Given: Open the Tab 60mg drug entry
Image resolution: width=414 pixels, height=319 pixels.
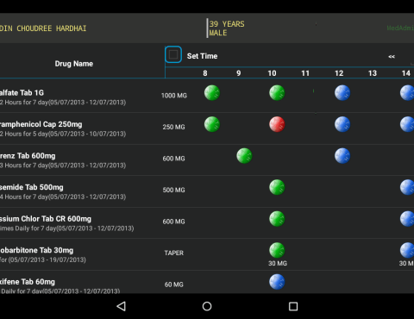Looking at the screenshot, I should click(x=60, y=285).
